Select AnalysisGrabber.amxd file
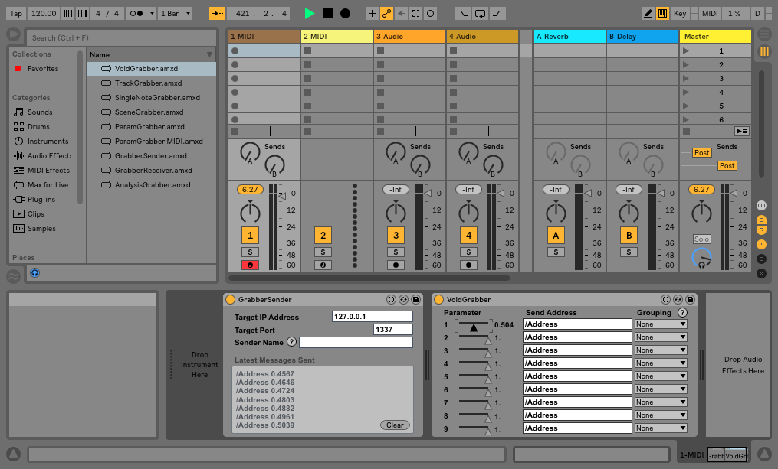 151,184
